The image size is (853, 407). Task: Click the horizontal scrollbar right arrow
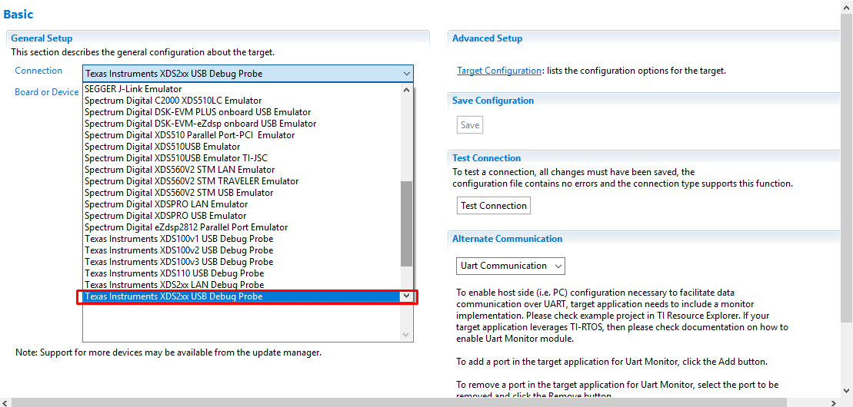click(835, 402)
